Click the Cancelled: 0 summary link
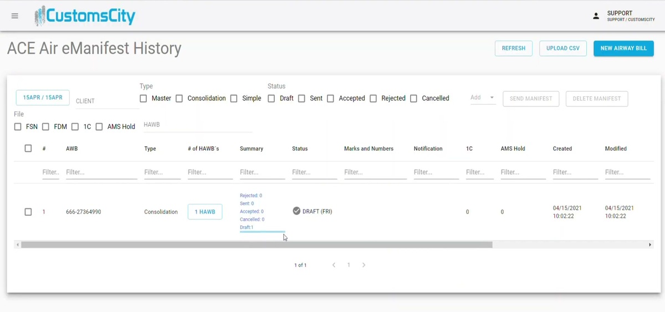 point(252,219)
